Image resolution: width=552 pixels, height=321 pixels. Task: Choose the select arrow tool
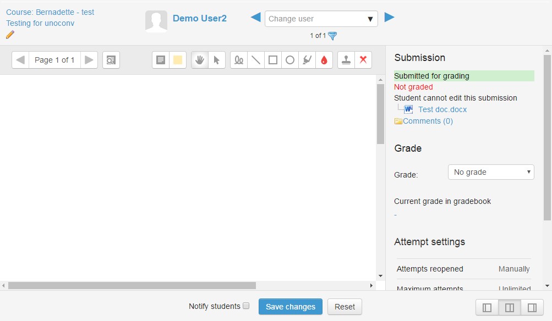[x=217, y=60]
